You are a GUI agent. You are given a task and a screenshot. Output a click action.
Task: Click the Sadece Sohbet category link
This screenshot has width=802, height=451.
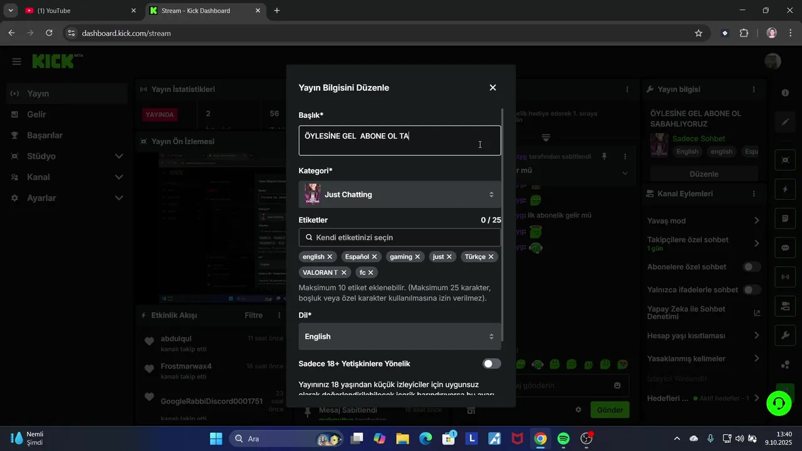pyautogui.click(x=699, y=139)
